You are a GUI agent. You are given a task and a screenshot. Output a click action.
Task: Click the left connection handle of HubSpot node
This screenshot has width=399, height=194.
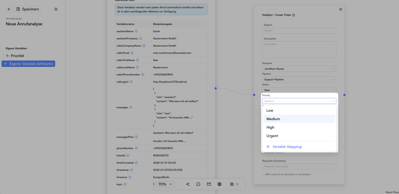point(254,95)
